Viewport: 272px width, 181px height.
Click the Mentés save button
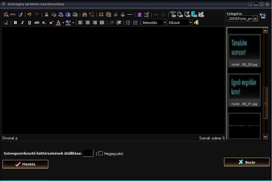(25, 164)
